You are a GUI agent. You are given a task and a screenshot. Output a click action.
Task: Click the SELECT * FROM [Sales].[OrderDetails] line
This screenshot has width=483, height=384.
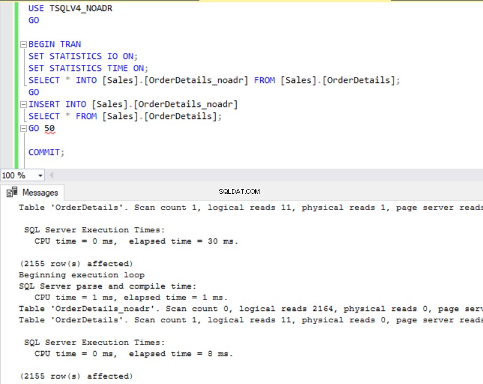(x=125, y=116)
